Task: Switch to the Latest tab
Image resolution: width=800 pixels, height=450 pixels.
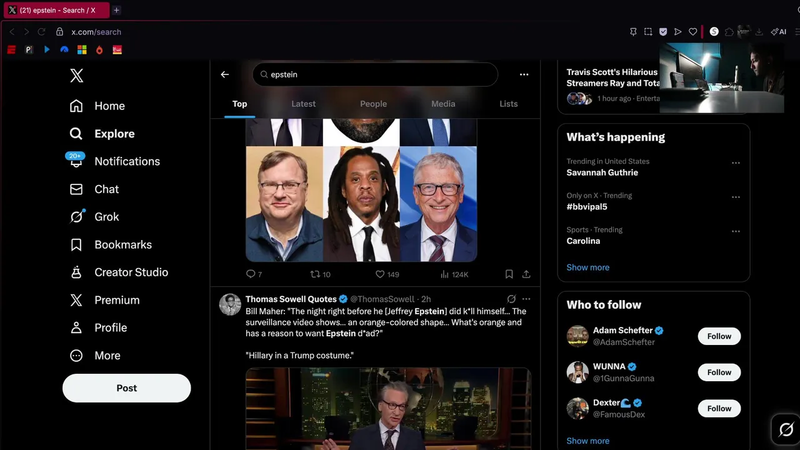Action: pyautogui.click(x=303, y=104)
